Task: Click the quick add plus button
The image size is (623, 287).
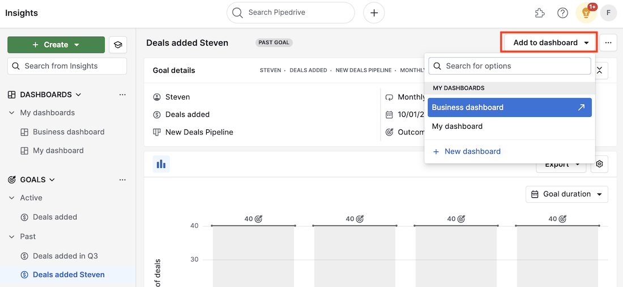Action: 374,12
